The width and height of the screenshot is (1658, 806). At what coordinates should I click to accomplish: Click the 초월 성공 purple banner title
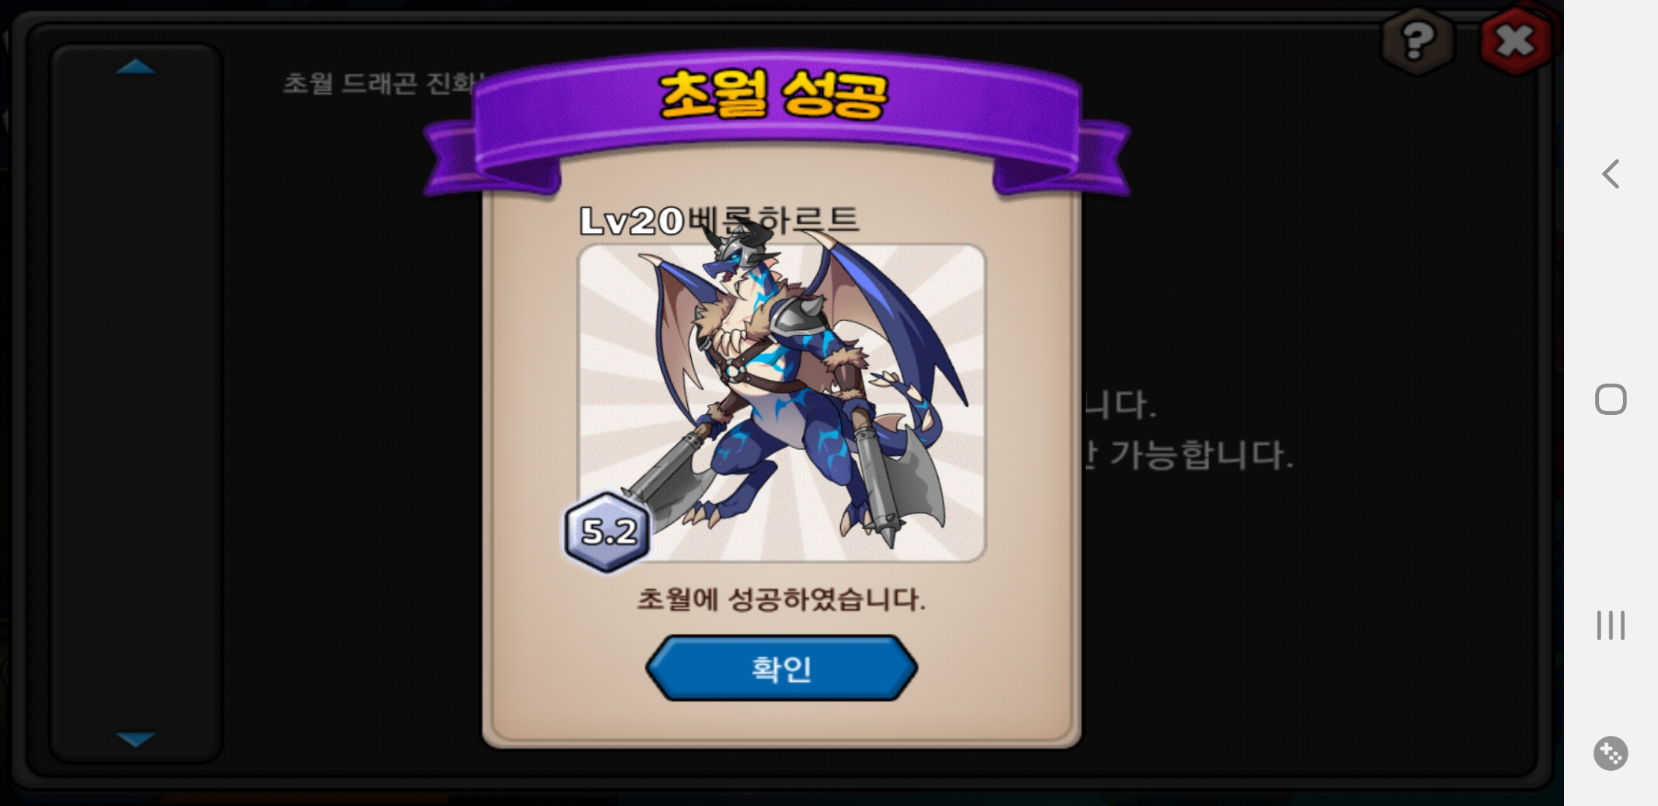774,95
